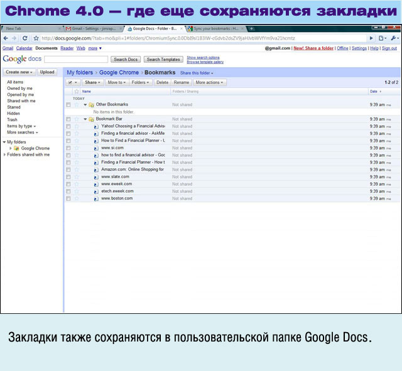
Task: Click the Search Docs button
Action: pos(126,60)
